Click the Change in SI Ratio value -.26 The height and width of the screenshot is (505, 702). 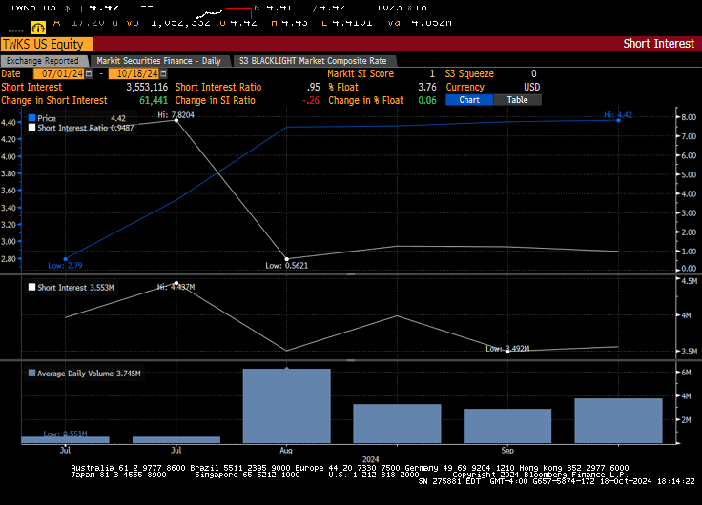311,100
